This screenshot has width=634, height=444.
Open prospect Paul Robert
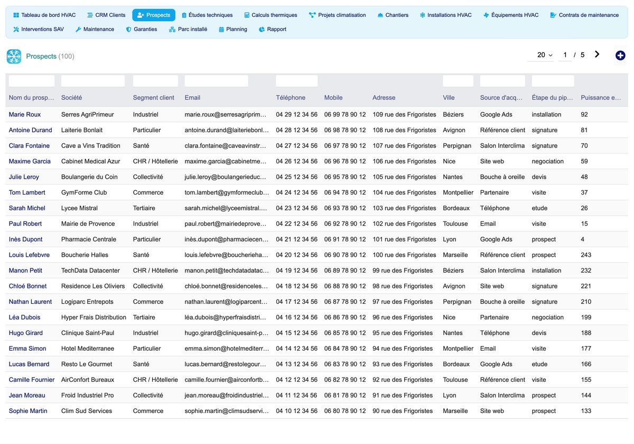(x=25, y=224)
